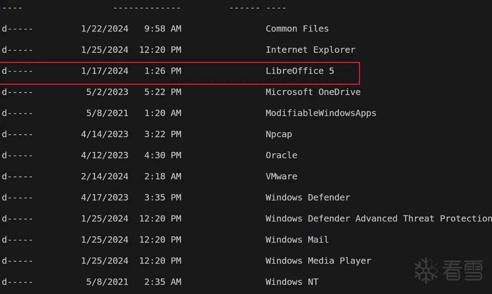Click the 看雪 watermark text
The width and height of the screenshot is (492, 294).
pyautogui.click(x=462, y=271)
